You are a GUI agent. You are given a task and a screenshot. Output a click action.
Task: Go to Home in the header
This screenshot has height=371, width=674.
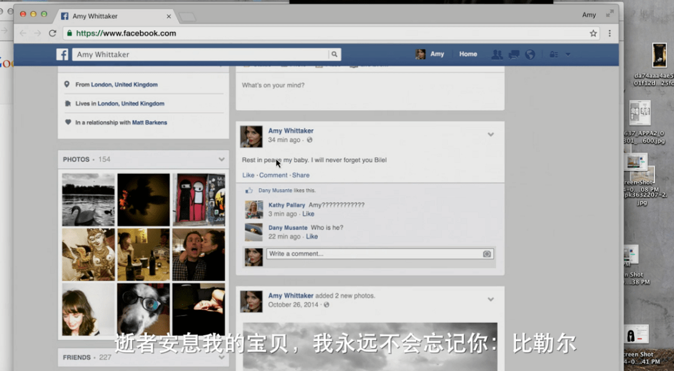pos(468,54)
